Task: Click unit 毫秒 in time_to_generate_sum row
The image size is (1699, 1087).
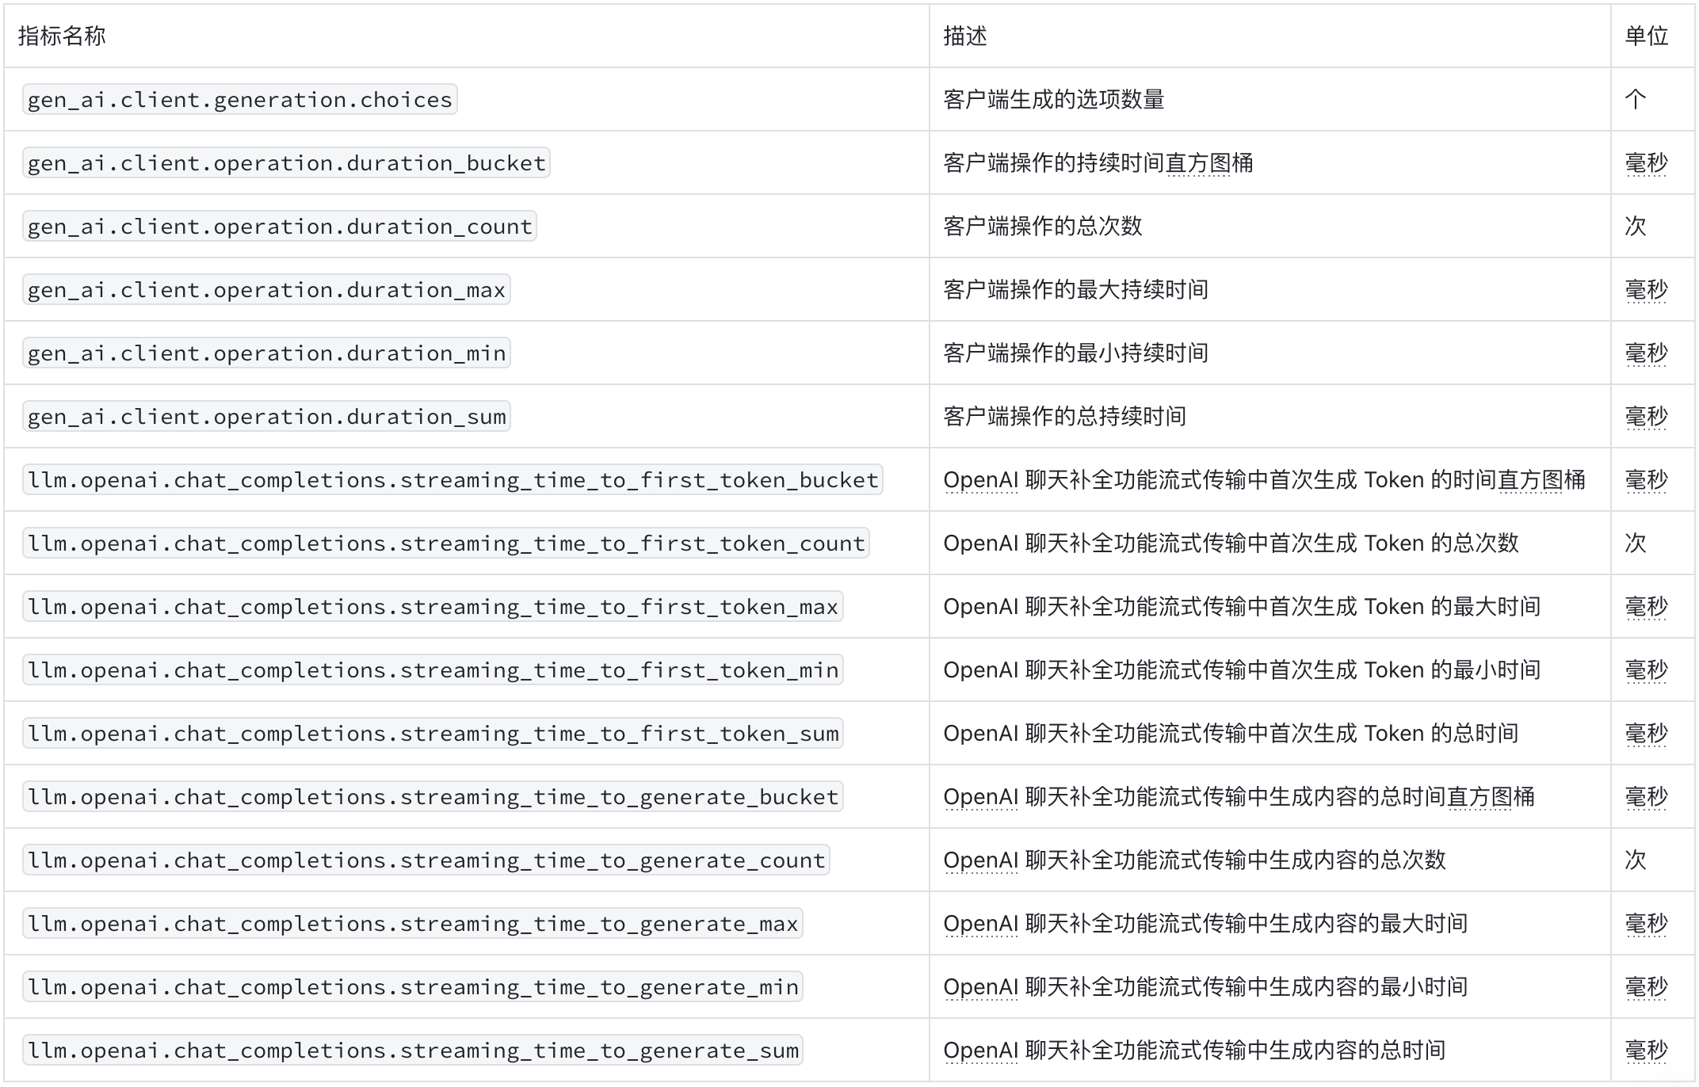Action: (1647, 1050)
